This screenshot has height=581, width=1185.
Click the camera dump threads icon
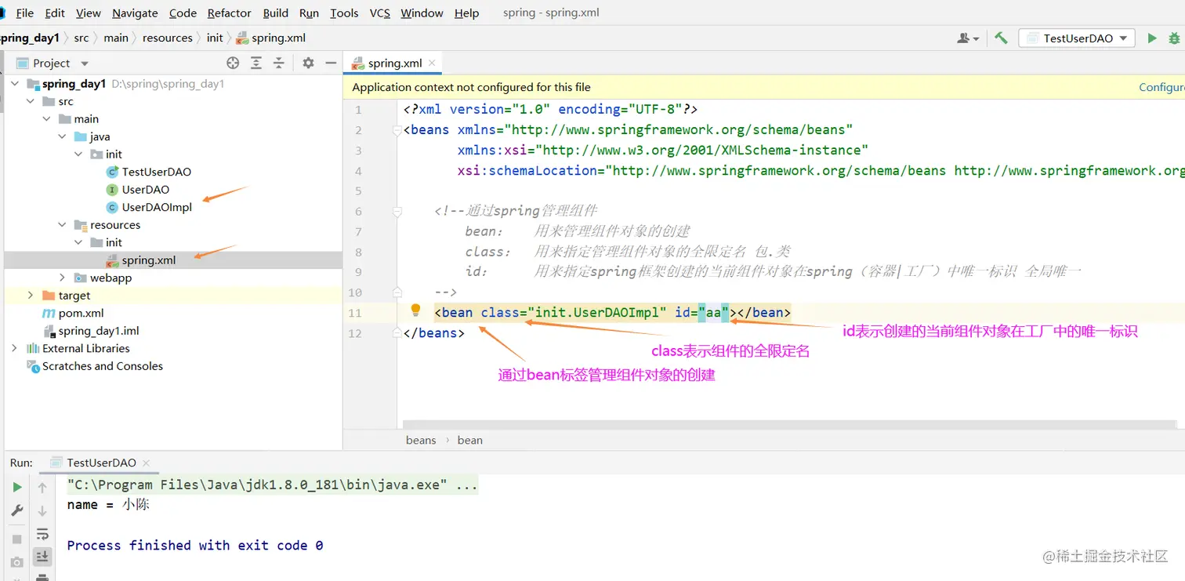click(x=17, y=562)
